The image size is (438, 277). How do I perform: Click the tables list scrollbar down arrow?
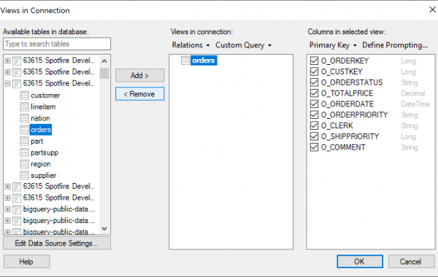tap(104, 228)
